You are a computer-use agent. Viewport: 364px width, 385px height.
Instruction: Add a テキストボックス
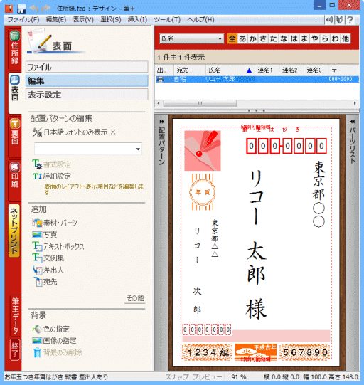pos(58,246)
